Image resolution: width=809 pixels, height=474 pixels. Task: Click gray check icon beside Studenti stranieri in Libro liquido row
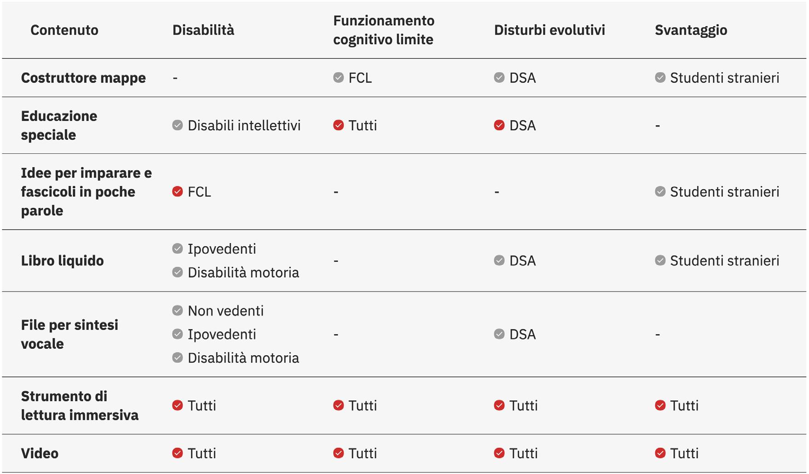click(660, 260)
